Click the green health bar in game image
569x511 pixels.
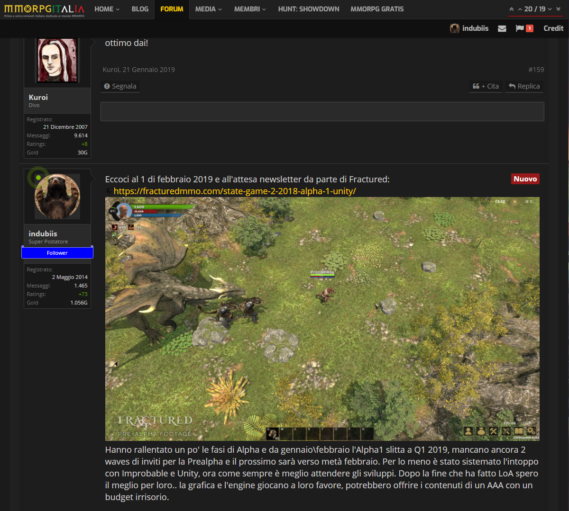164,207
